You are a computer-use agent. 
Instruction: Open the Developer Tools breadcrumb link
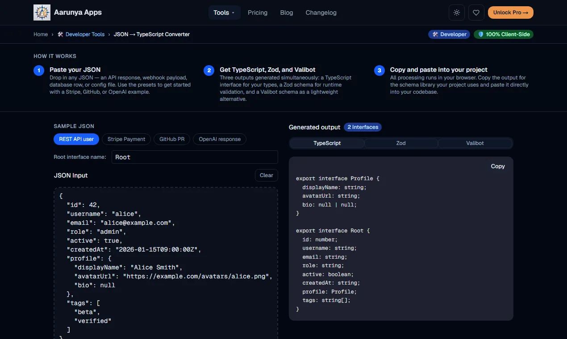tap(81, 34)
